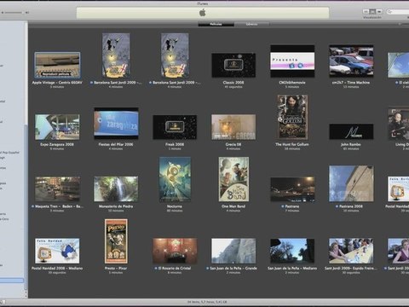The height and width of the screenshot is (307, 409).
Task: Select the Monasterio de Piedra waterfall thumbnail
Action: (116, 189)
